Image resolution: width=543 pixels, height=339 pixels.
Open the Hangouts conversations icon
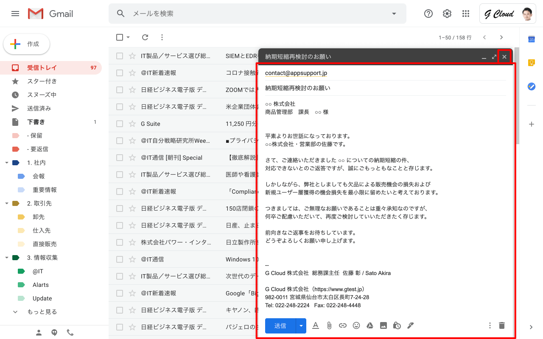tap(54, 333)
